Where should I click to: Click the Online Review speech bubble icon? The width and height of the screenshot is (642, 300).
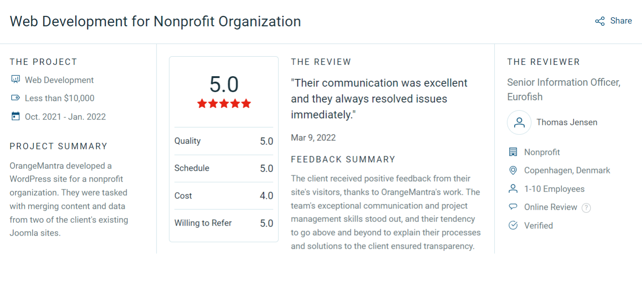[513, 207]
